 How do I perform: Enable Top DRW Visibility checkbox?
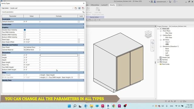pyautogui.click(x=25, y=32)
